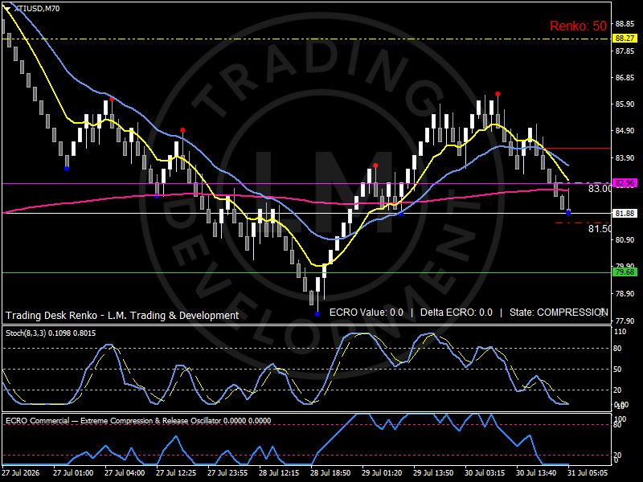Click the XTIUSD,M70 chart title
Viewport: 643px width, 482px height.
click(37, 9)
